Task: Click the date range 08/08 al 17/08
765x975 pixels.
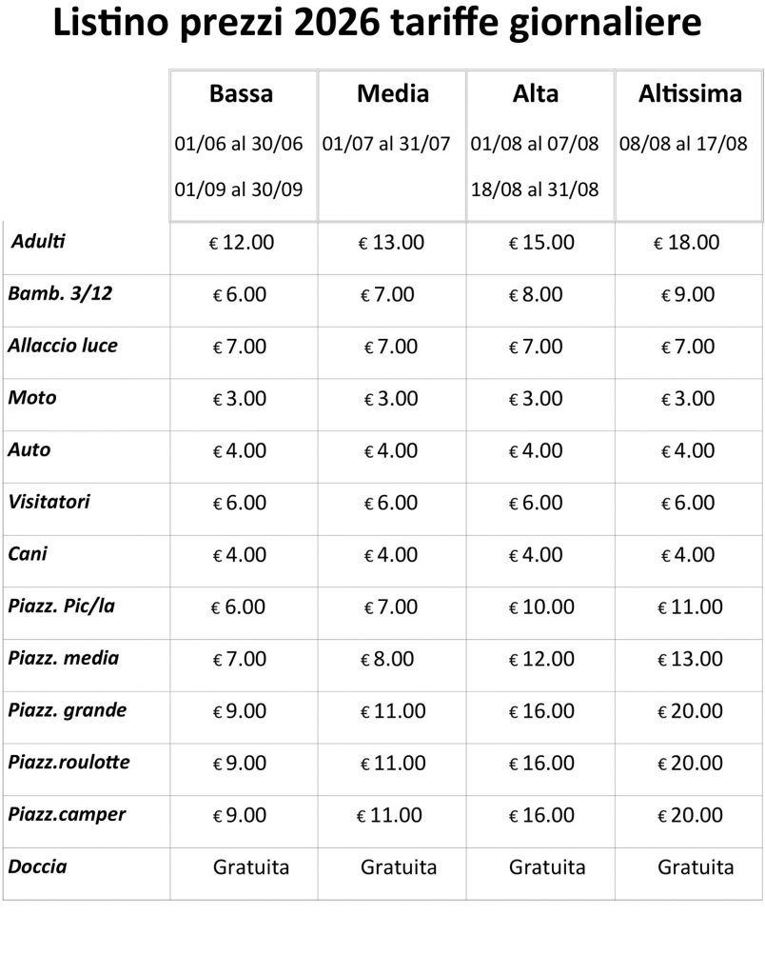Action: (x=683, y=145)
